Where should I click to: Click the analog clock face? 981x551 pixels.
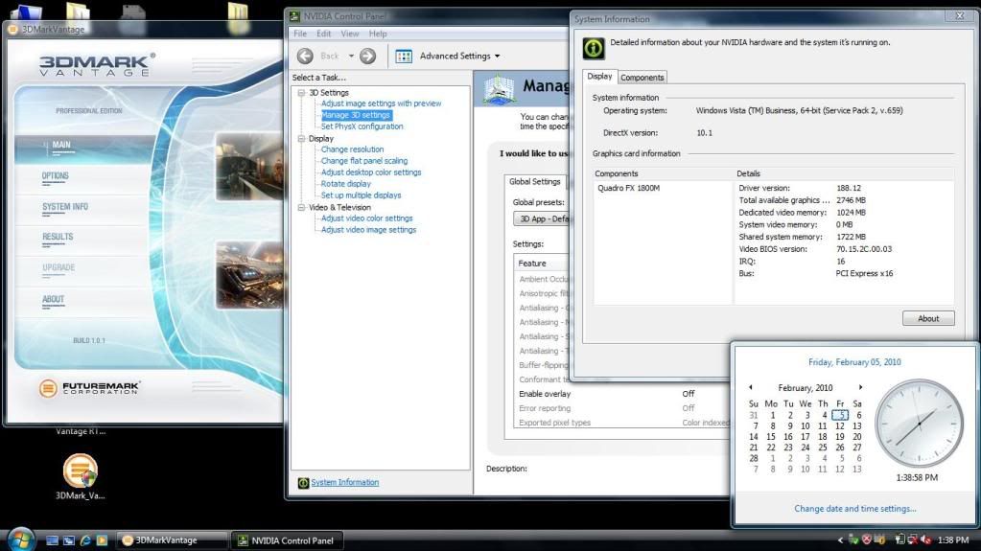click(x=919, y=424)
